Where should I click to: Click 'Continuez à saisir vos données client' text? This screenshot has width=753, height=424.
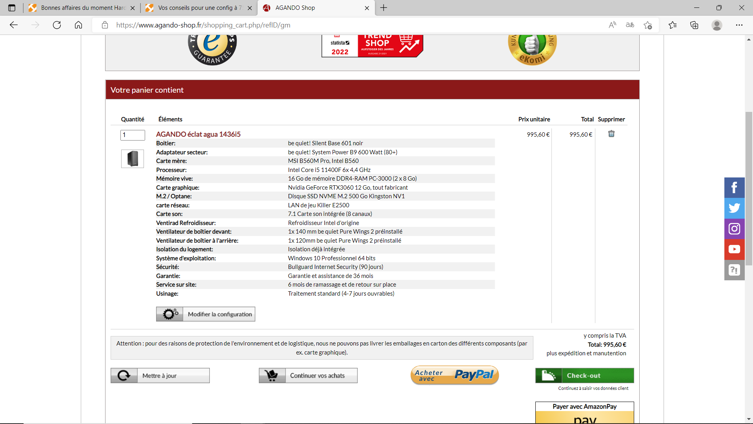point(593,388)
